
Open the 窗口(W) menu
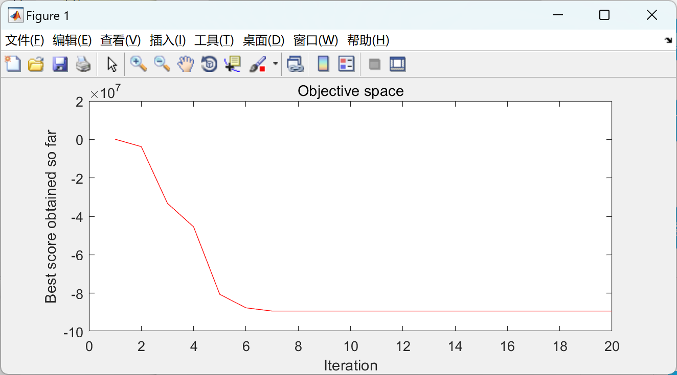[x=315, y=40]
